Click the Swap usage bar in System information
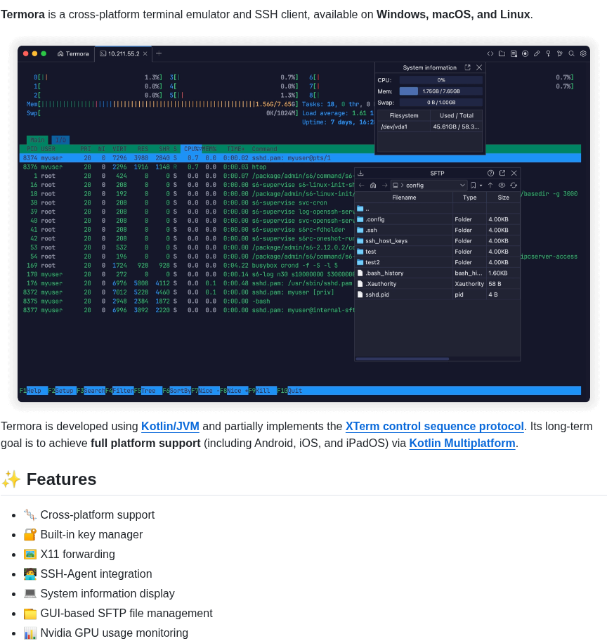607x641 pixels. click(440, 103)
